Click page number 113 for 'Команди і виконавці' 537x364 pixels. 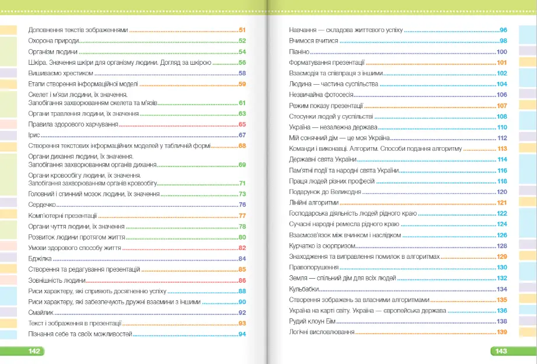tap(502, 149)
